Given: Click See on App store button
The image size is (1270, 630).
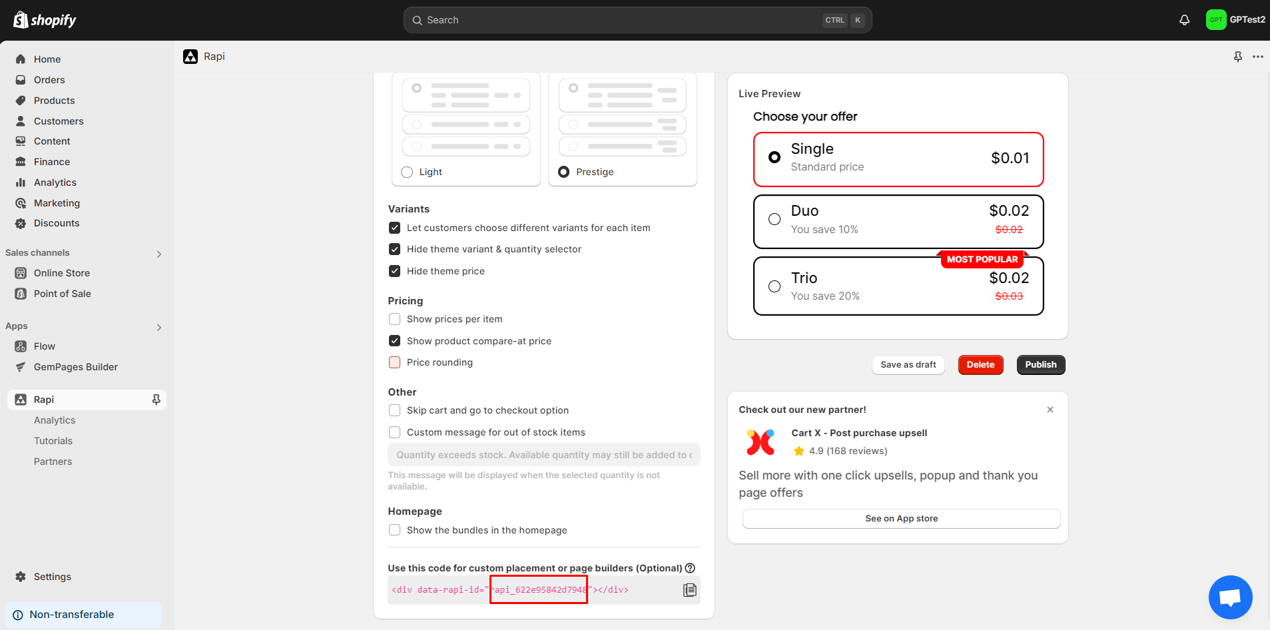Looking at the screenshot, I should pyautogui.click(x=901, y=519).
